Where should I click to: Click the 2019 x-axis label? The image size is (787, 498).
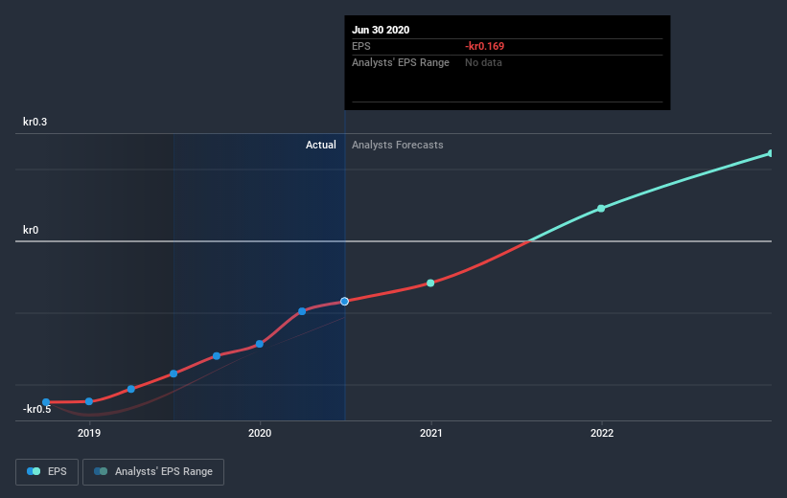[89, 433]
